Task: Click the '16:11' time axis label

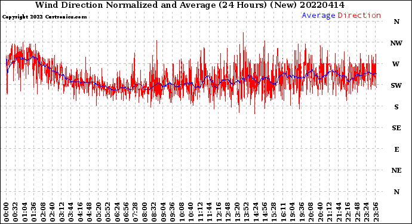Action: coord(283,212)
